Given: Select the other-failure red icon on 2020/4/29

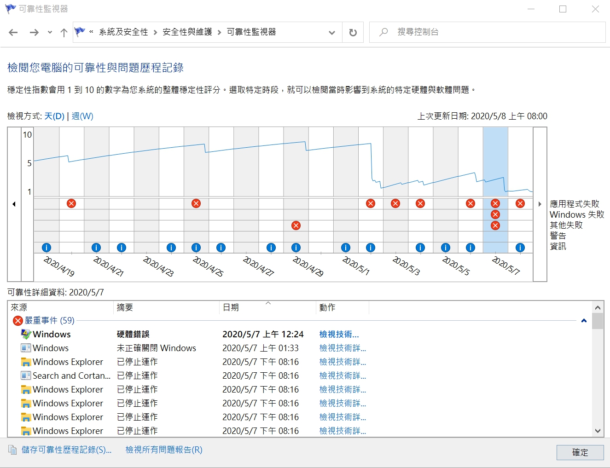Looking at the screenshot, I should click(x=296, y=225).
